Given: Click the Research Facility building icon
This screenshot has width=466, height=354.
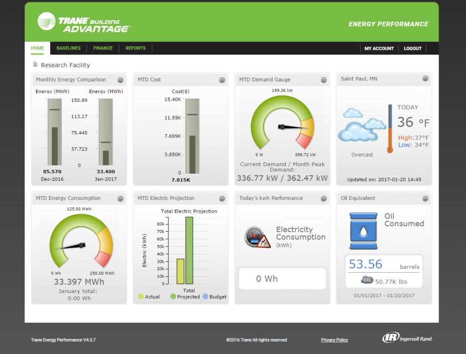Looking at the screenshot, I should tap(35, 64).
